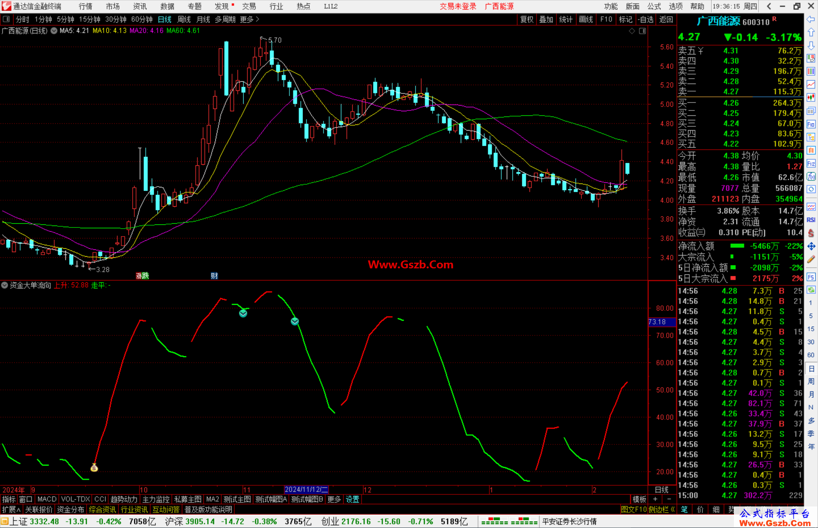Click the RSI indicator sidebar icon
The height and width of the screenshot is (528, 818).
(x=811, y=220)
